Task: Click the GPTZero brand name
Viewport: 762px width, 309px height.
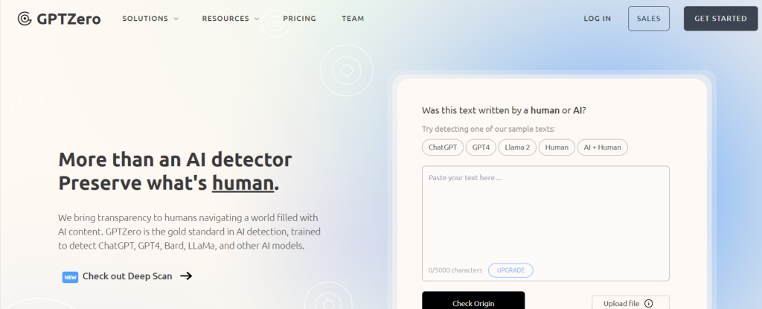Action: click(69, 19)
